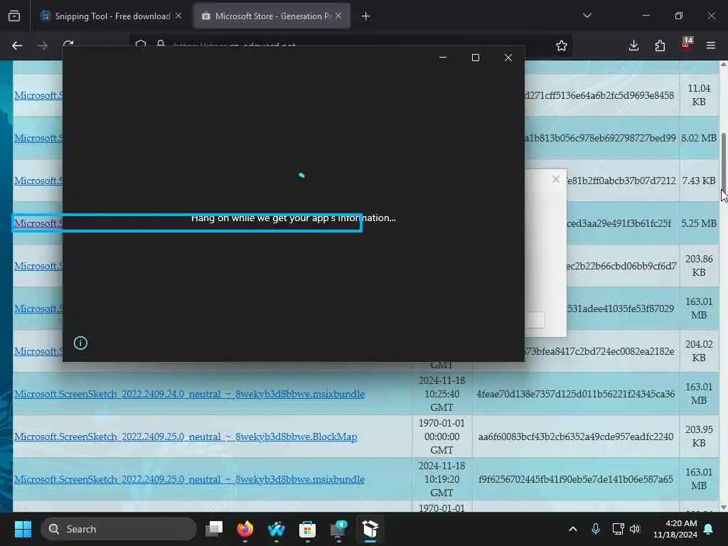
Task: Bookmark this page with the star icon
Action: [x=562, y=45]
